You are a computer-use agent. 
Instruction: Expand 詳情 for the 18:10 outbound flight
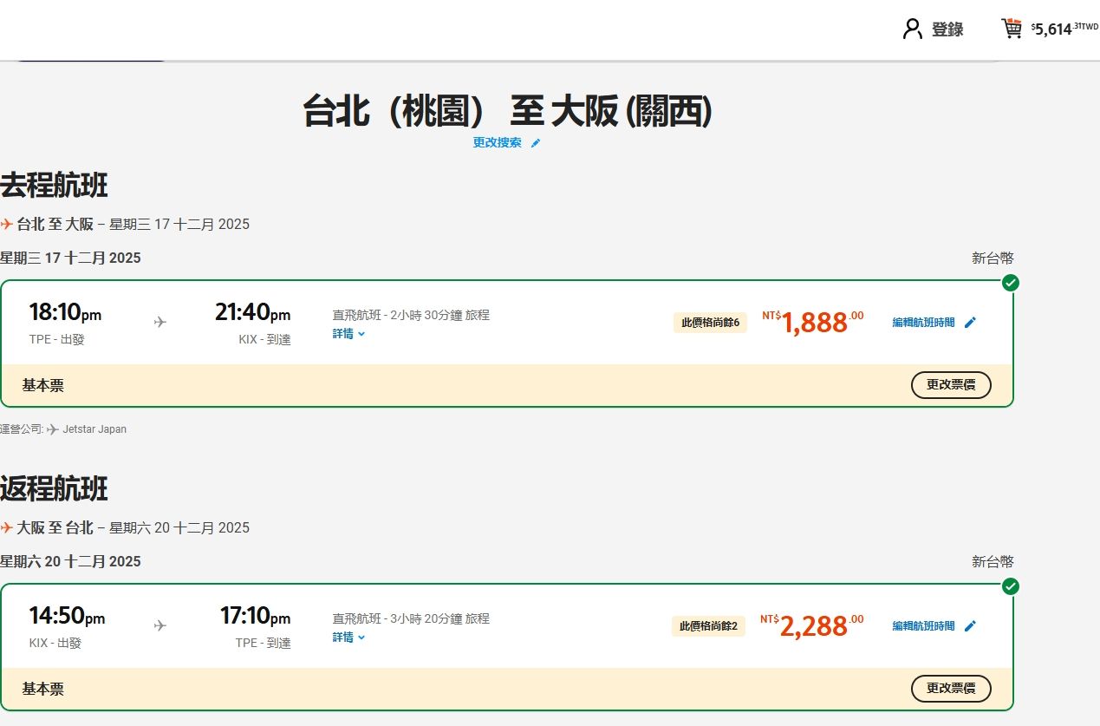(x=348, y=334)
